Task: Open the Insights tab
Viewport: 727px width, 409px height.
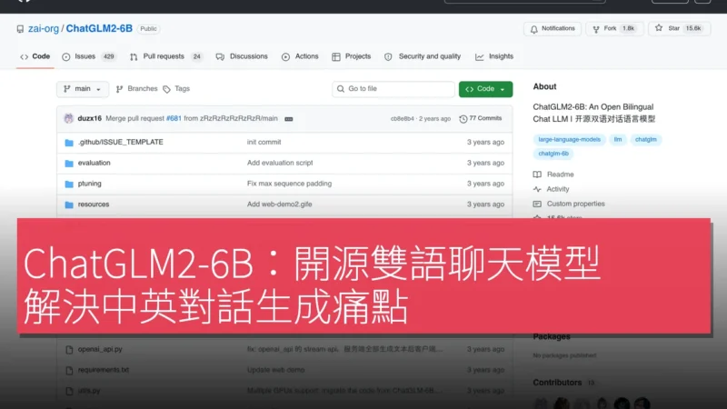Action: coord(494,56)
